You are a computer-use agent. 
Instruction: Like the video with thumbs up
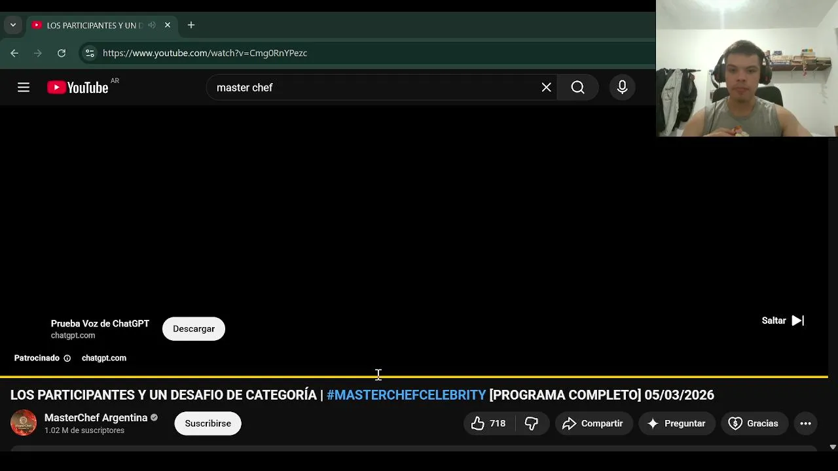pyautogui.click(x=489, y=423)
